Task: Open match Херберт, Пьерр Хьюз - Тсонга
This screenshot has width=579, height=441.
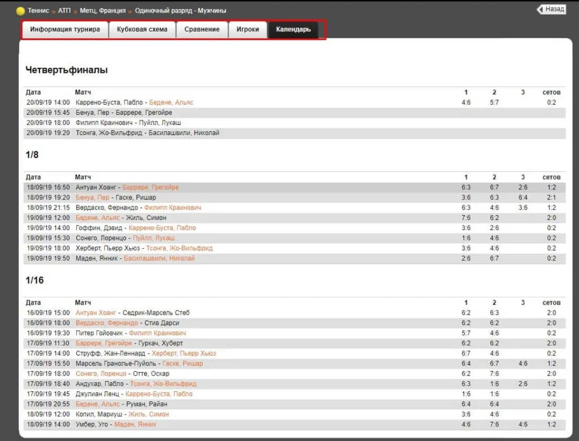Action: pos(144,248)
